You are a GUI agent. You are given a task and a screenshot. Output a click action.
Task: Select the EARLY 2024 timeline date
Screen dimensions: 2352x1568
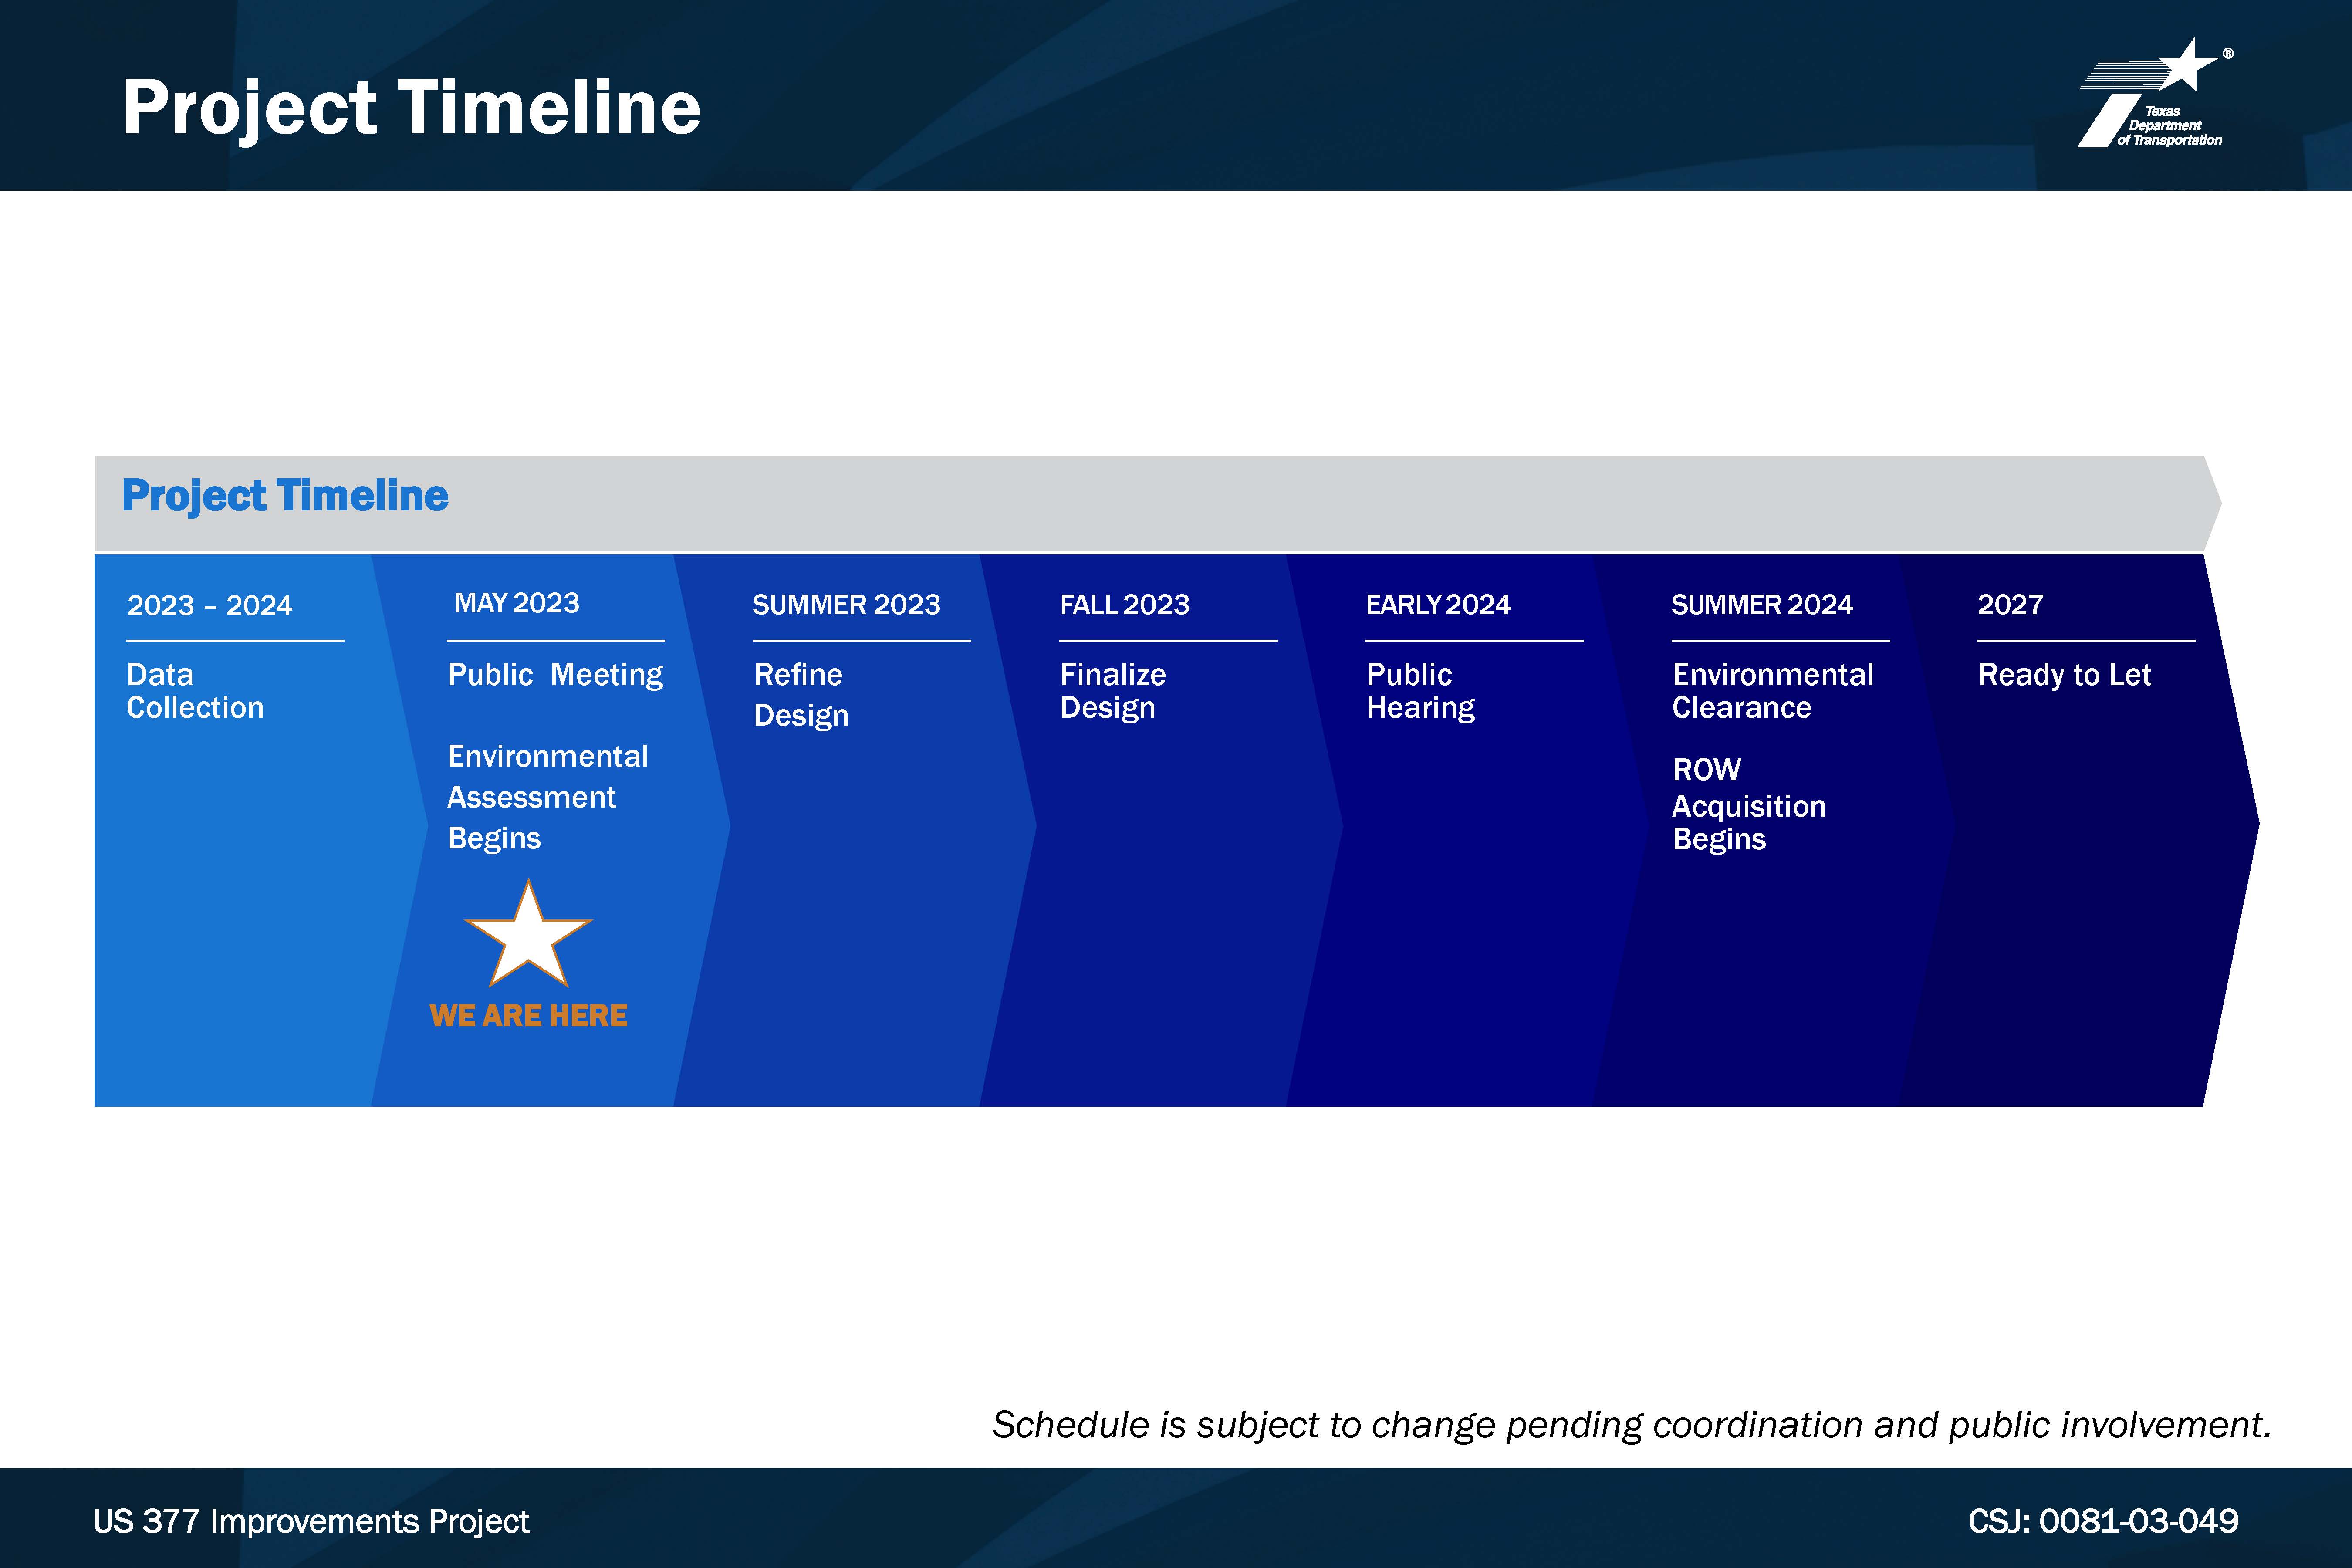click(x=1438, y=605)
